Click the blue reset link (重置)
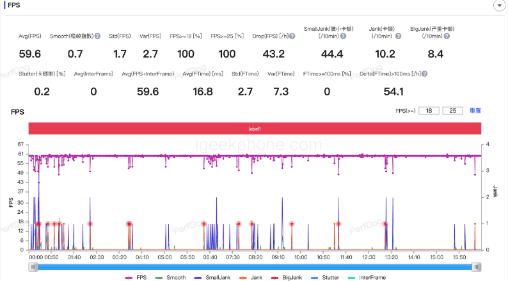This screenshot has height=281, width=508. pyautogui.click(x=475, y=111)
